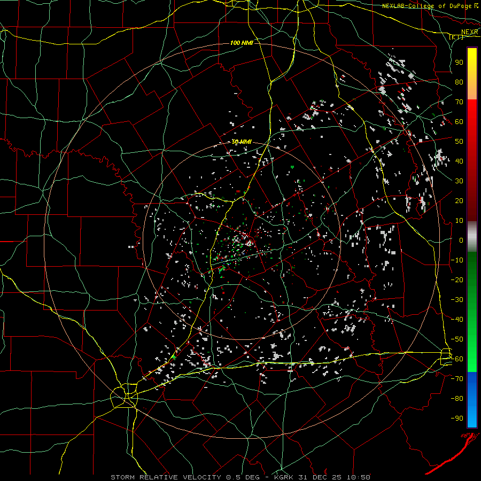
Task: Select the 20 value on velocity scale
Action: (x=459, y=200)
